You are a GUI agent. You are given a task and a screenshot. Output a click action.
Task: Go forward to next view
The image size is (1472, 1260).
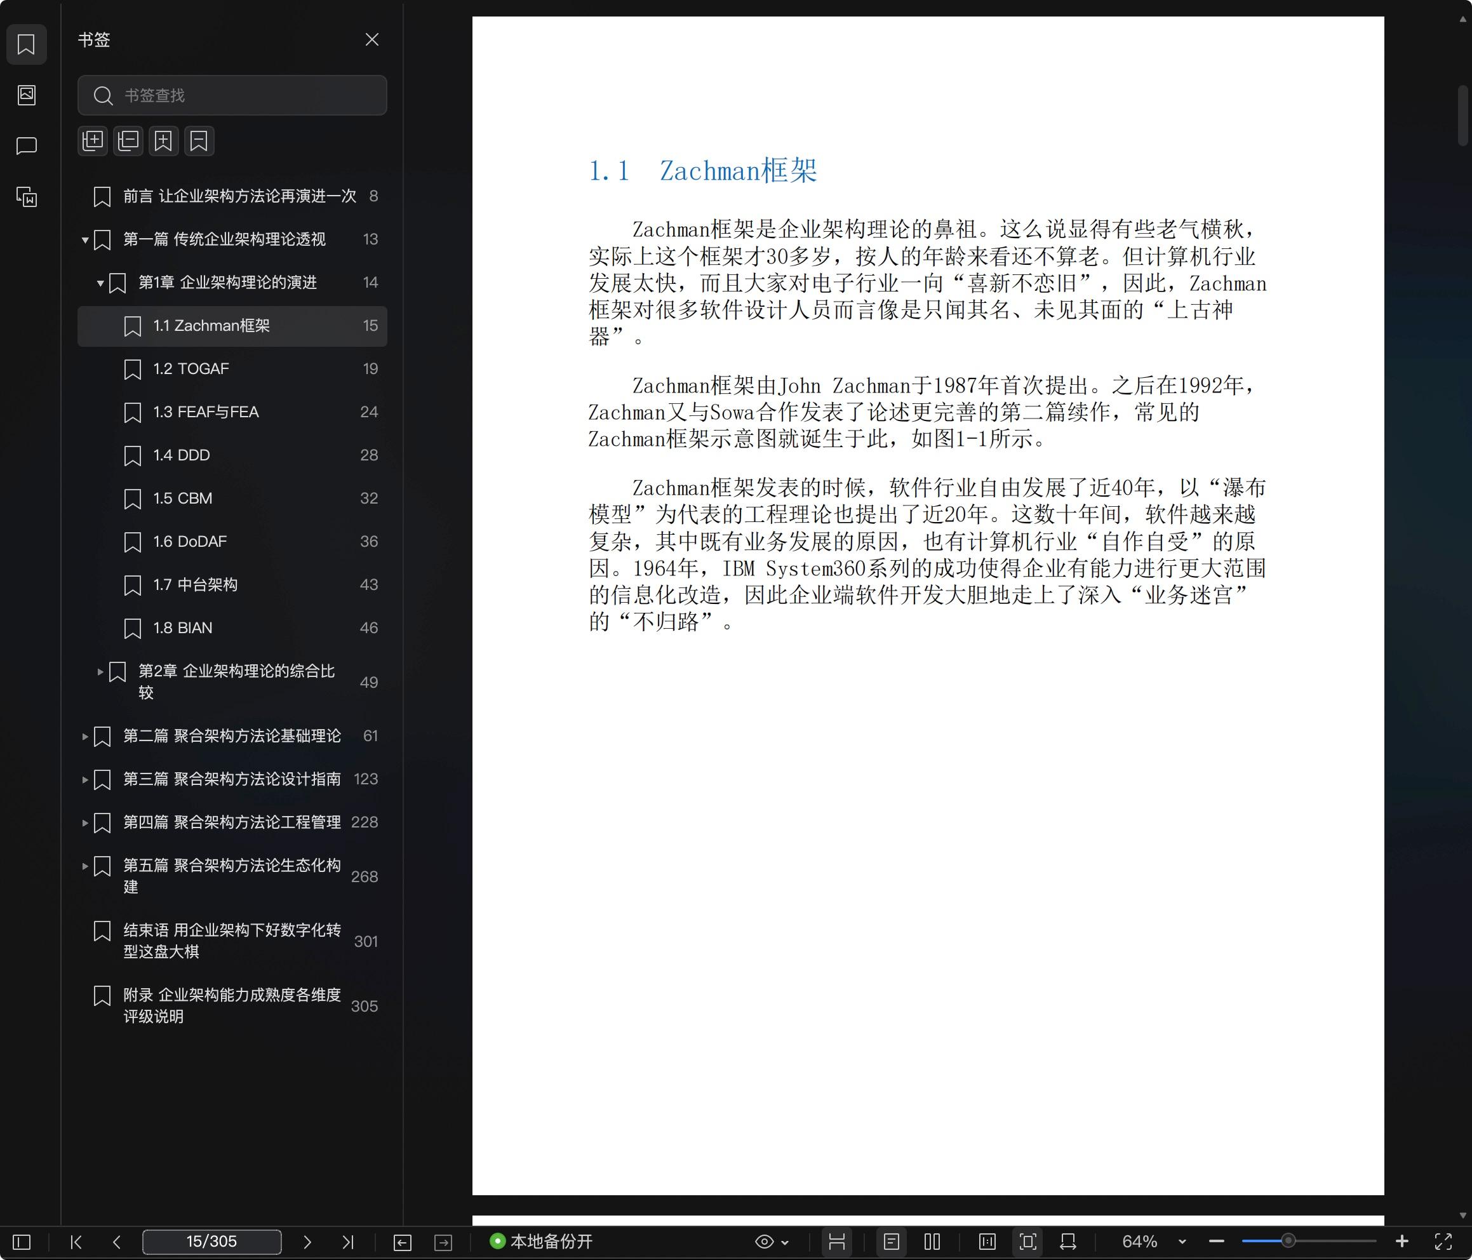[443, 1242]
